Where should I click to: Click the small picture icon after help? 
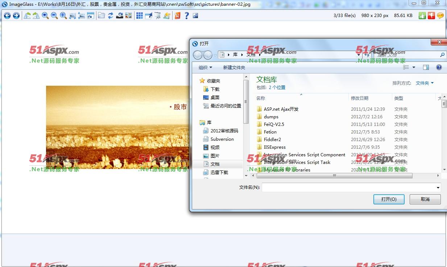pos(195,16)
